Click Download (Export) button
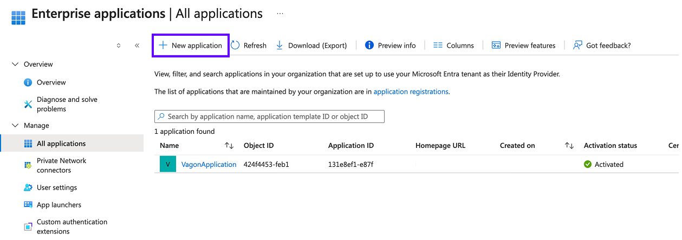682x240 pixels. pyautogui.click(x=311, y=46)
